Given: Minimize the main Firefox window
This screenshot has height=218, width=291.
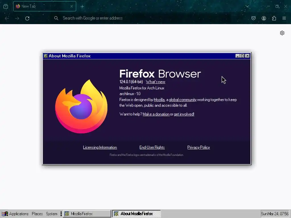Looking at the screenshot, I should click(268, 6).
